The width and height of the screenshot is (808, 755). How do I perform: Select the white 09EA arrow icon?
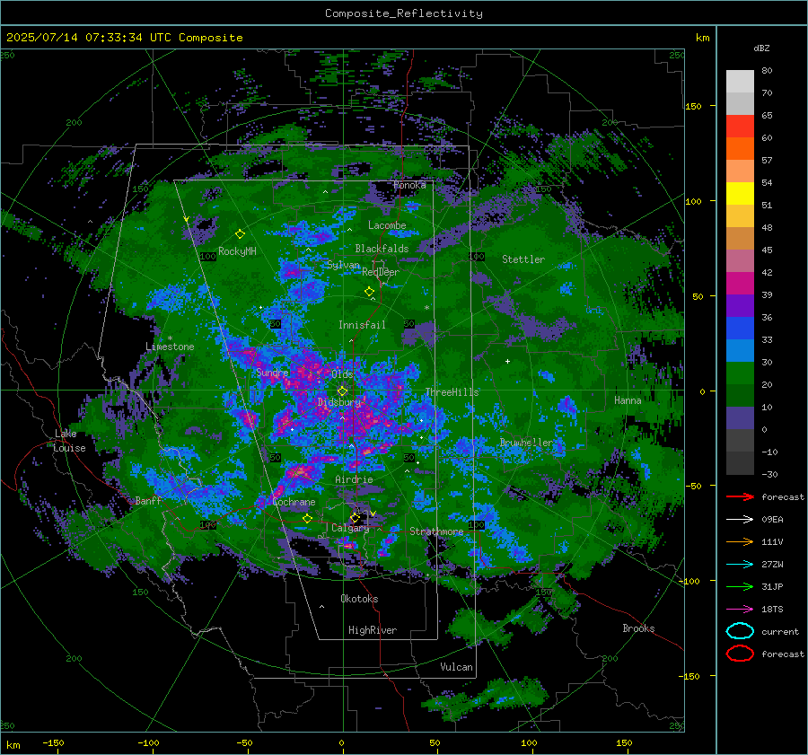pos(740,520)
